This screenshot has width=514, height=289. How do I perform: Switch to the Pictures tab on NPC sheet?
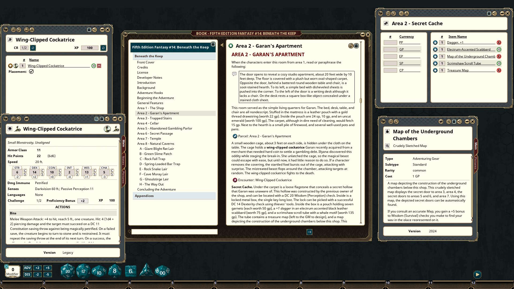(123, 177)
